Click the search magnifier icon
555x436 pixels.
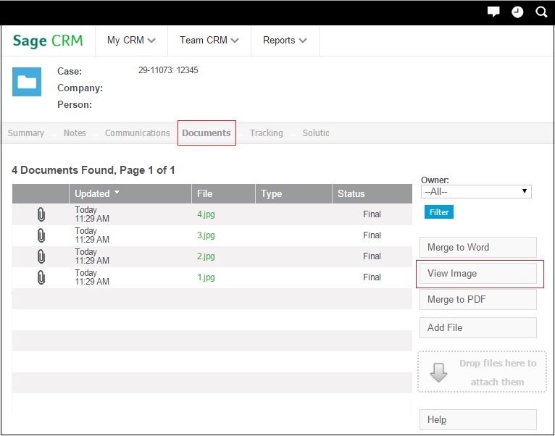click(x=541, y=12)
